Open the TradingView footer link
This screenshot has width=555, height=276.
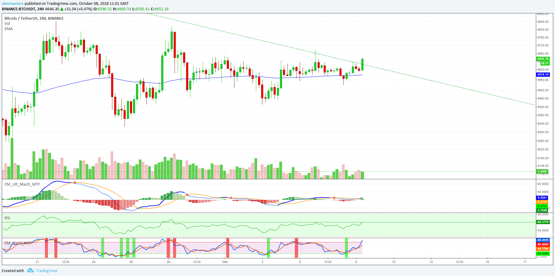coord(46,271)
